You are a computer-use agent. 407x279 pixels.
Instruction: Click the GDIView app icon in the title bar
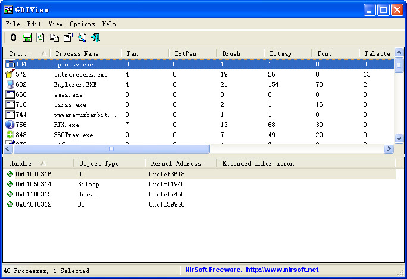pyautogui.click(x=8, y=10)
